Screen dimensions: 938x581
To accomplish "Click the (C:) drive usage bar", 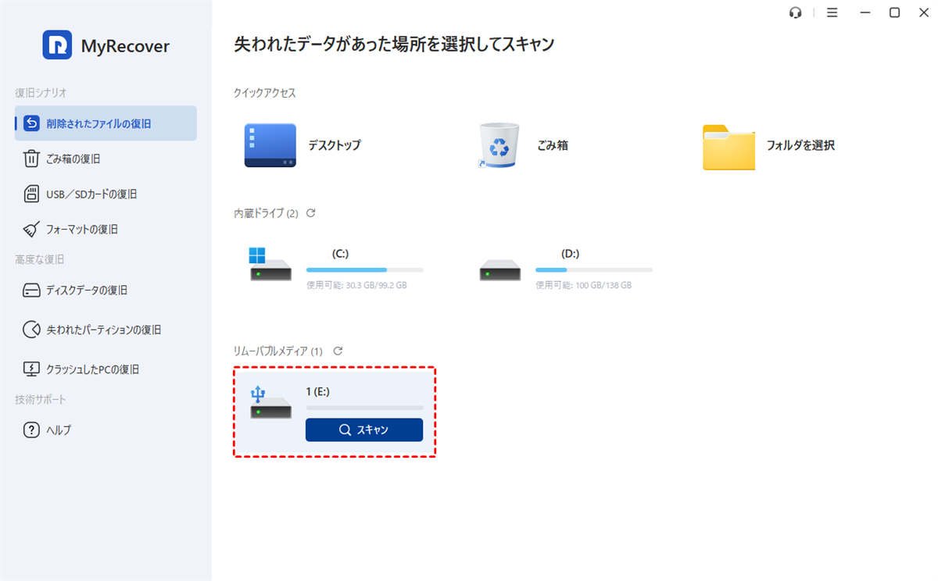I will (x=365, y=270).
